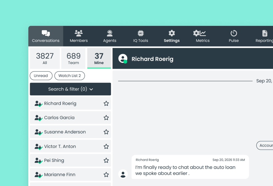Star the Carlos Garcia conversation
273x186 pixels.
(x=106, y=118)
